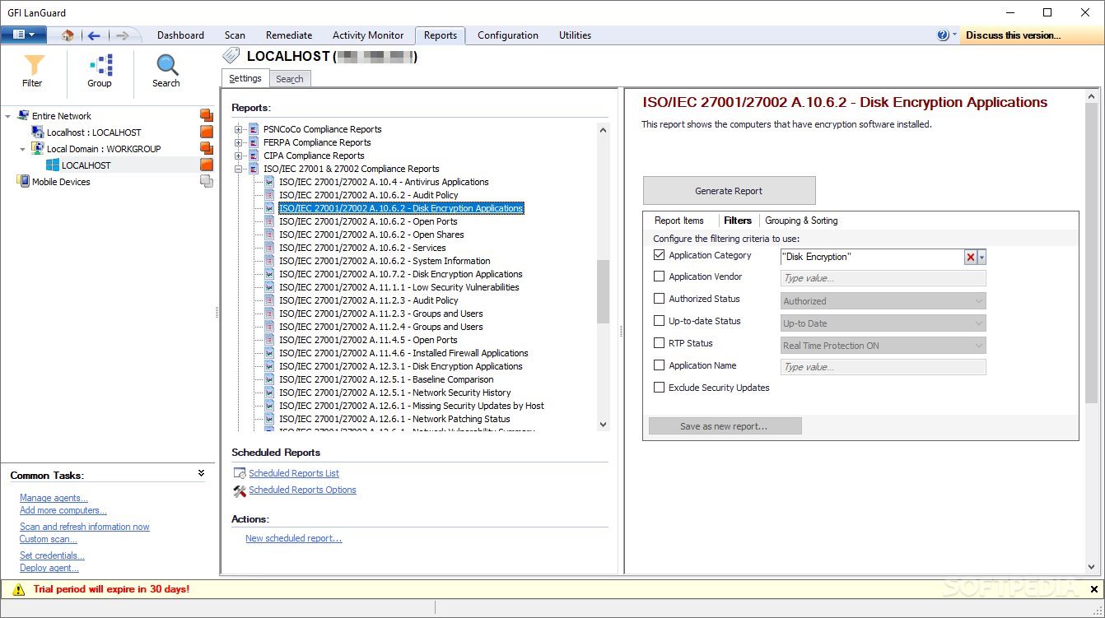Open the Utilities tab
This screenshot has width=1105, height=618.
coord(575,35)
